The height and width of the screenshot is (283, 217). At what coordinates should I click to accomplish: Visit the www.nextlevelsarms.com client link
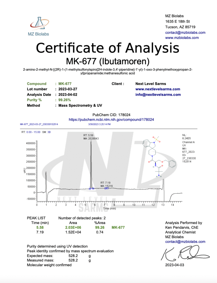point(158,89)
